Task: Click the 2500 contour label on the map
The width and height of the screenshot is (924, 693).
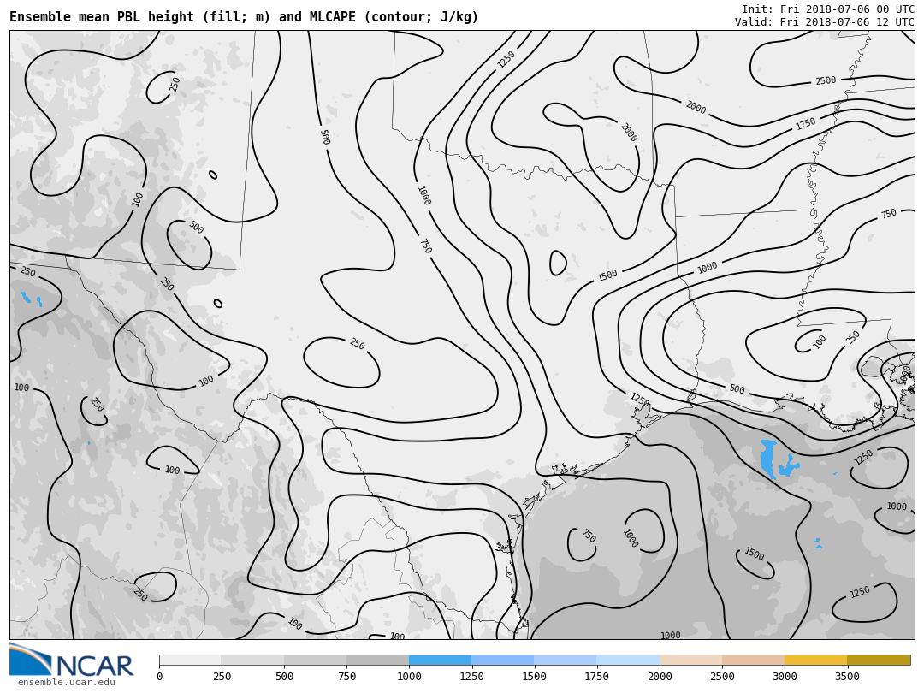Action: click(x=826, y=81)
